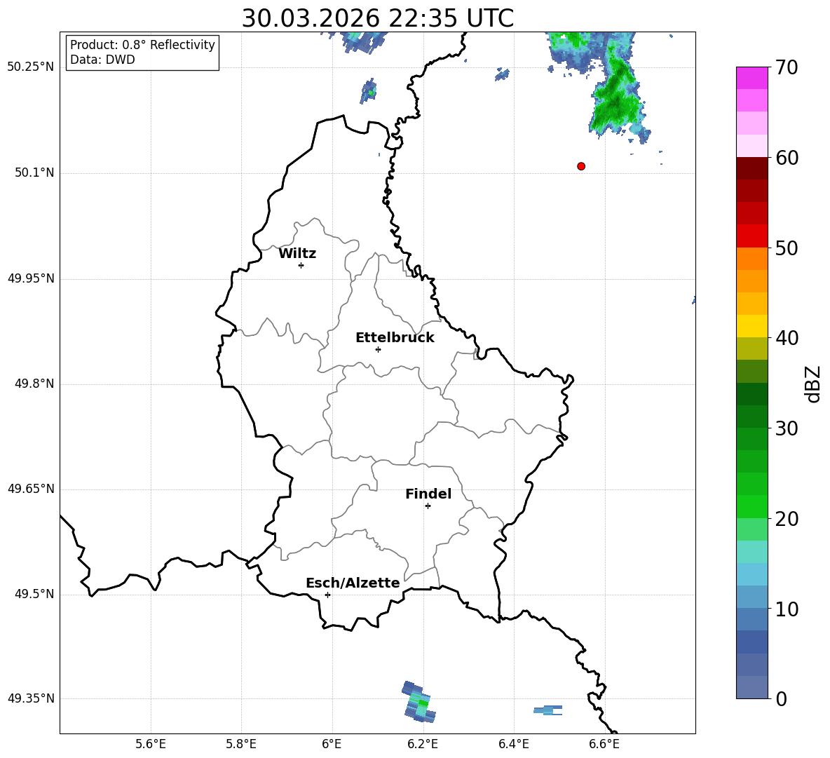Click the Wiltz cross marker
This screenshot has height=758, width=830.
click(x=301, y=265)
